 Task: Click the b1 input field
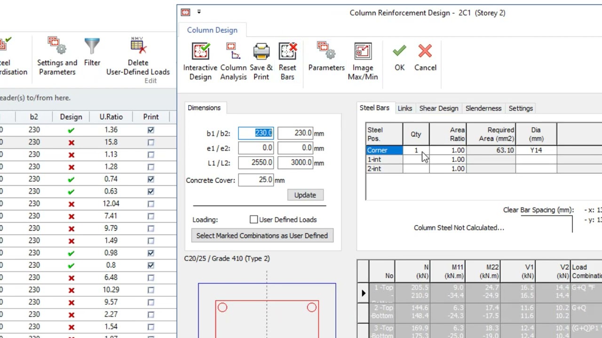coord(256,133)
